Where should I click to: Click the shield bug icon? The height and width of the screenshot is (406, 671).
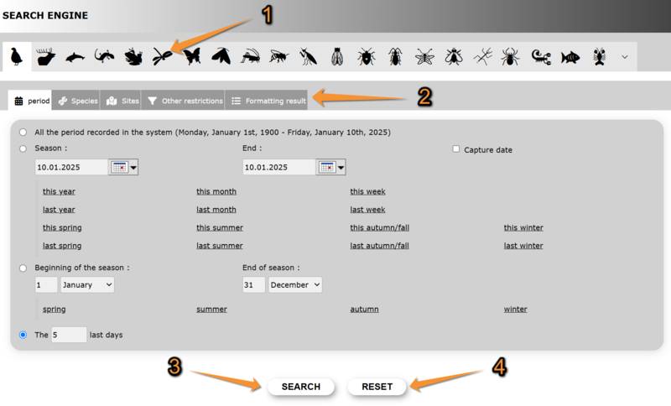point(367,56)
